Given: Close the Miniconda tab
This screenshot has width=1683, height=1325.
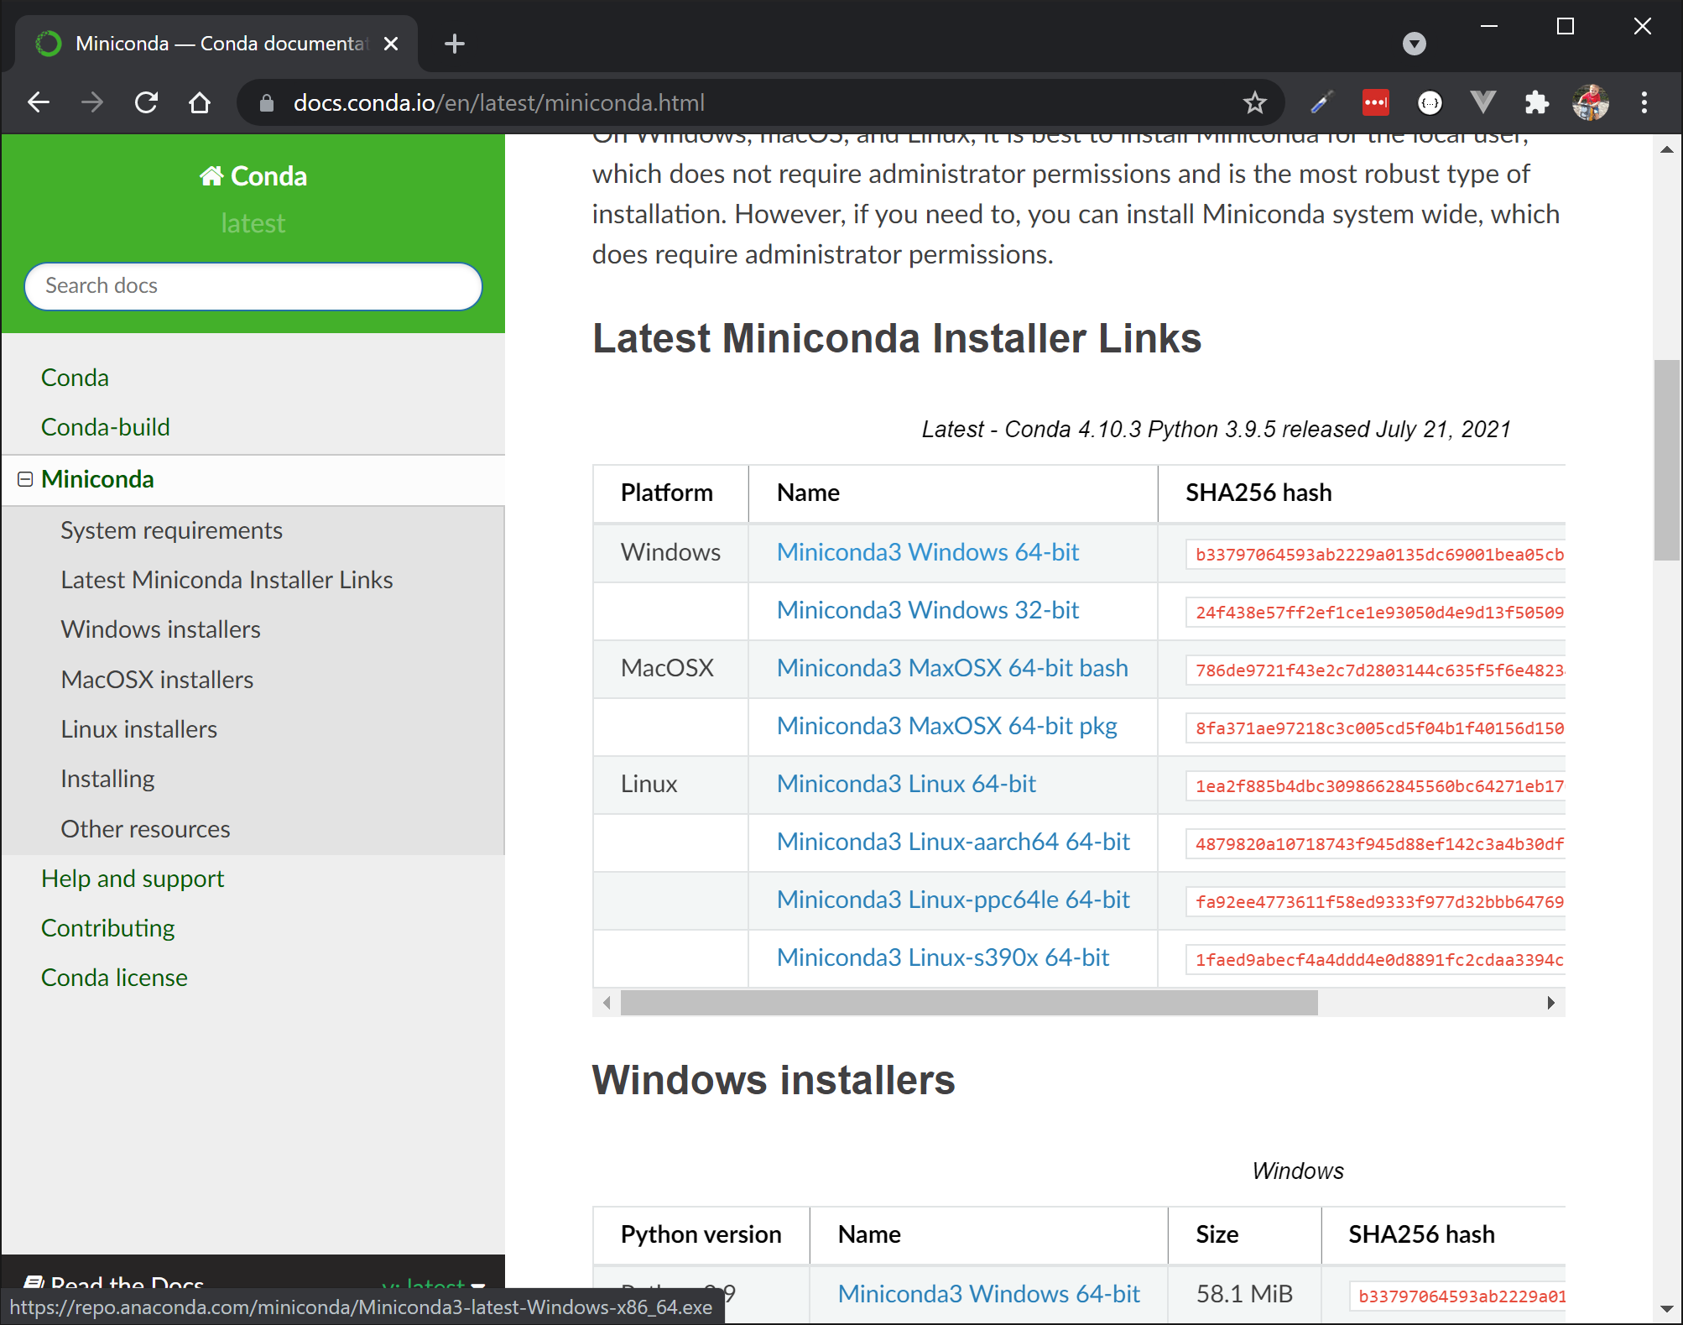Looking at the screenshot, I should pyautogui.click(x=390, y=44).
